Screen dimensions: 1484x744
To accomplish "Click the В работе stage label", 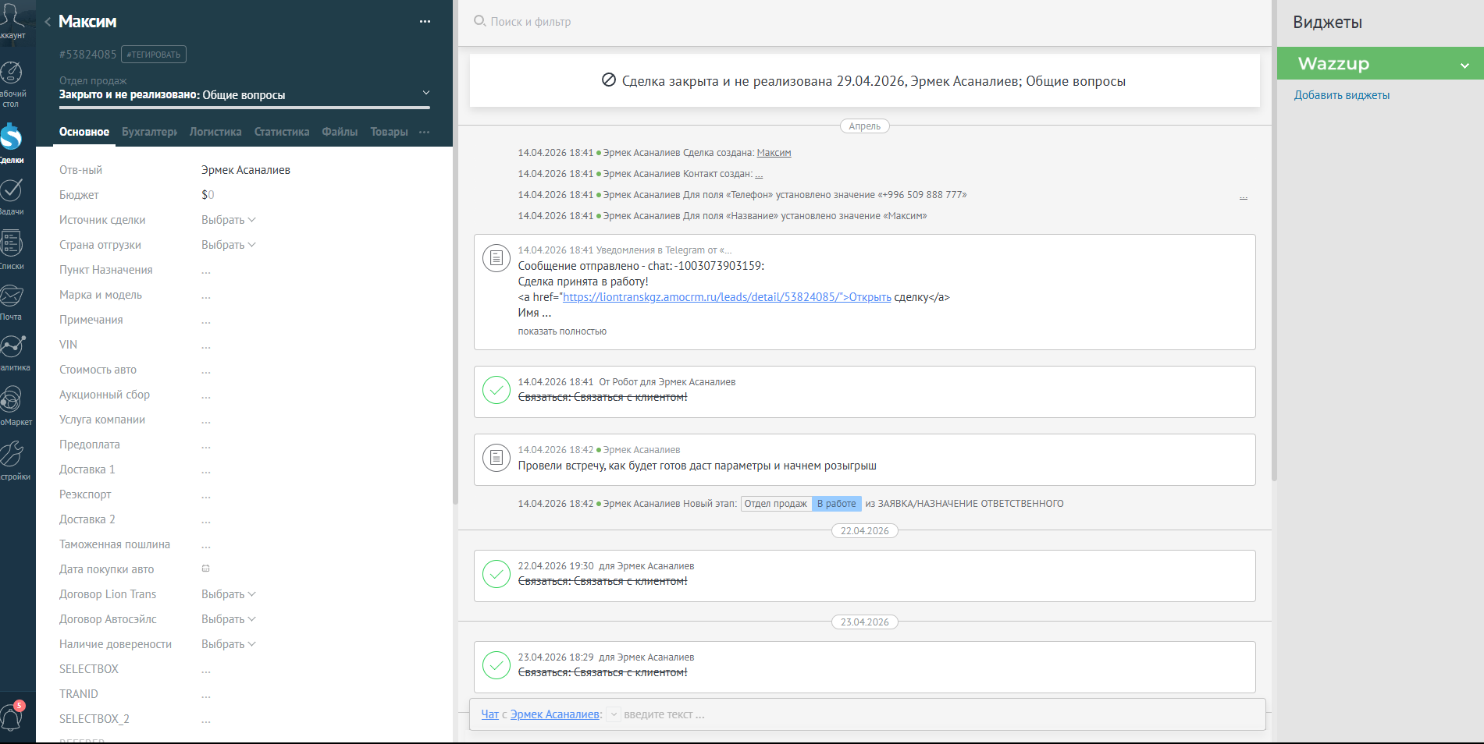I will (837, 504).
